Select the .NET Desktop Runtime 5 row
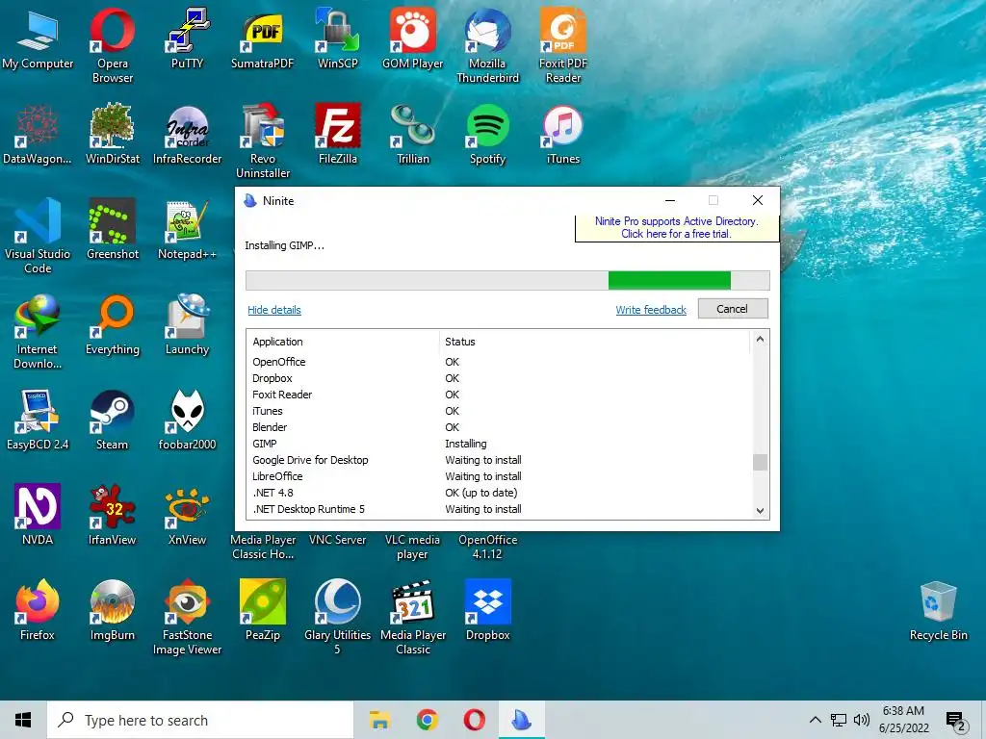The width and height of the screenshot is (986, 739). tap(499, 509)
